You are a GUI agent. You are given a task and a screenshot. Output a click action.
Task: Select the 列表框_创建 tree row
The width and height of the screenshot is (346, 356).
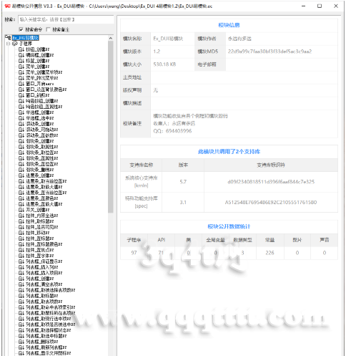click(39, 279)
